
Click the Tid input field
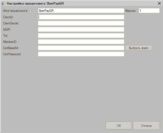click(81, 36)
